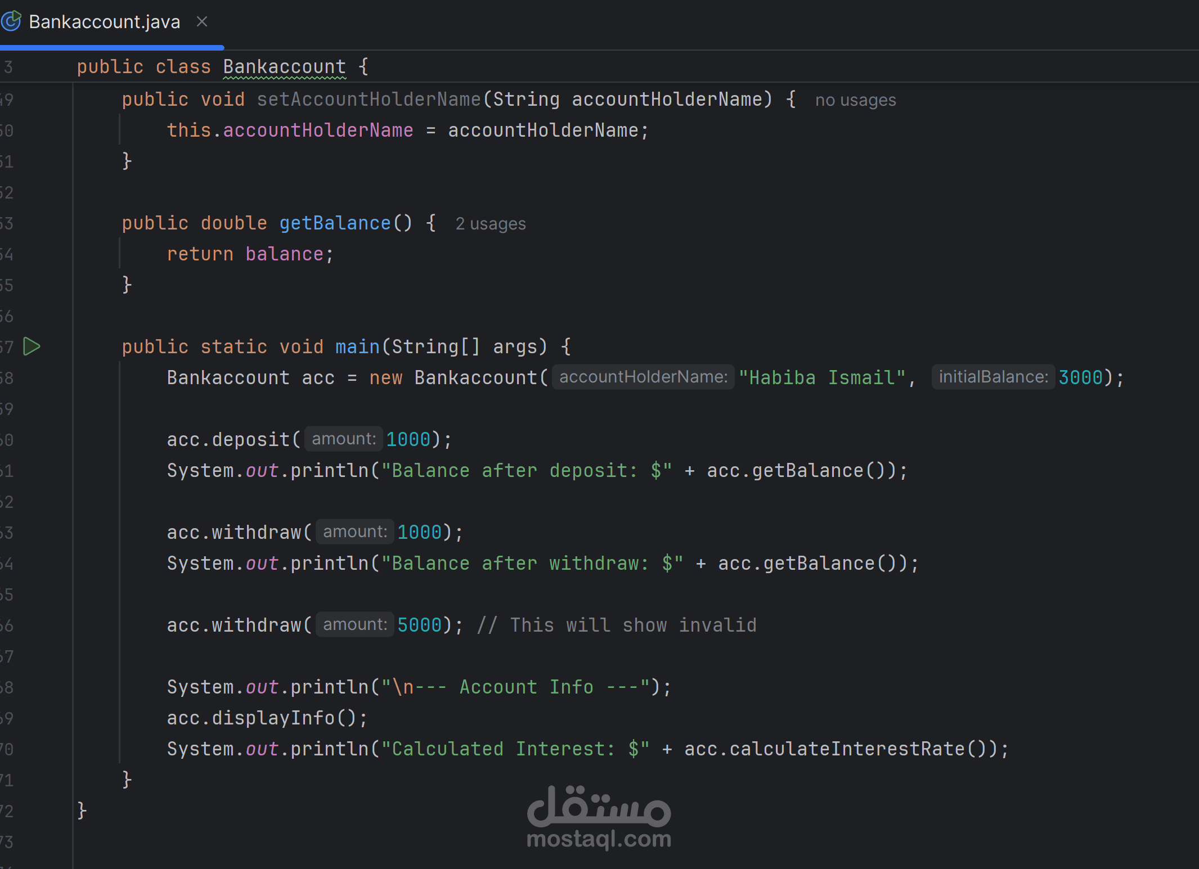Click the 'Balance after withdraw: $' string

[532, 563]
